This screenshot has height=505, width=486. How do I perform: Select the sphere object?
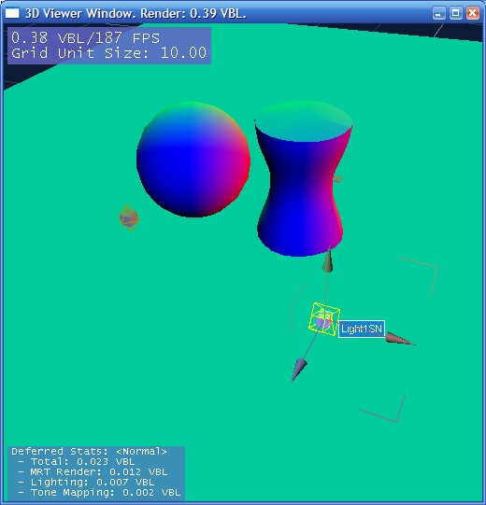click(193, 160)
